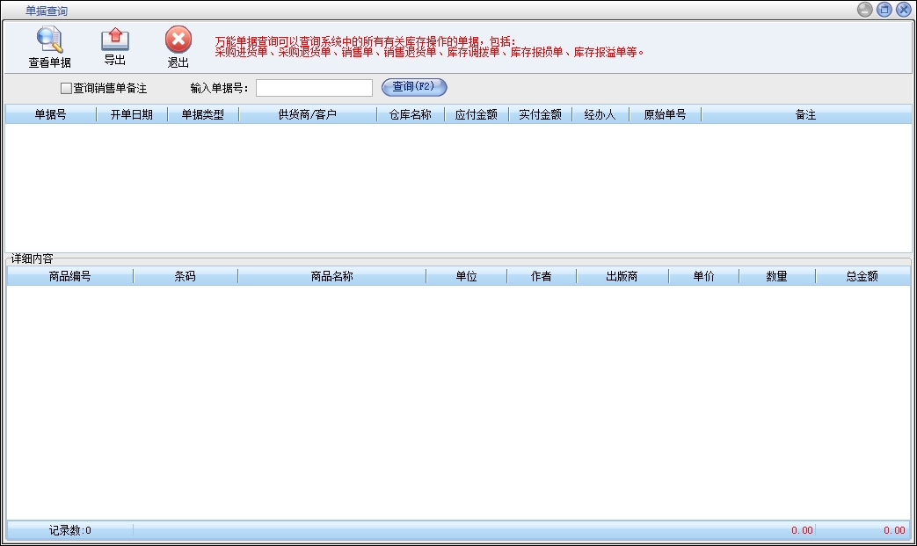The width and height of the screenshot is (917, 546).
Task: Click the 开单日期 column header
Action: tap(132, 115)
